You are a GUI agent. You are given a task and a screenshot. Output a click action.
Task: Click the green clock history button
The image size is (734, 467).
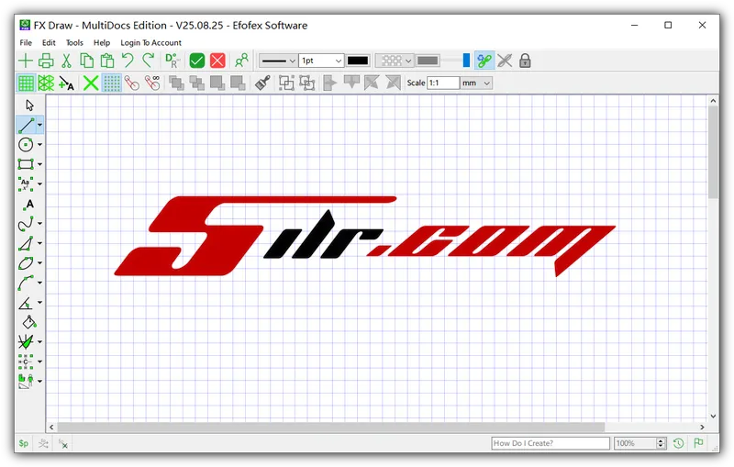[678, 443]
